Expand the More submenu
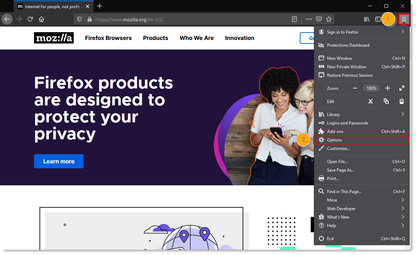416x255 pixels. (362, 200)
